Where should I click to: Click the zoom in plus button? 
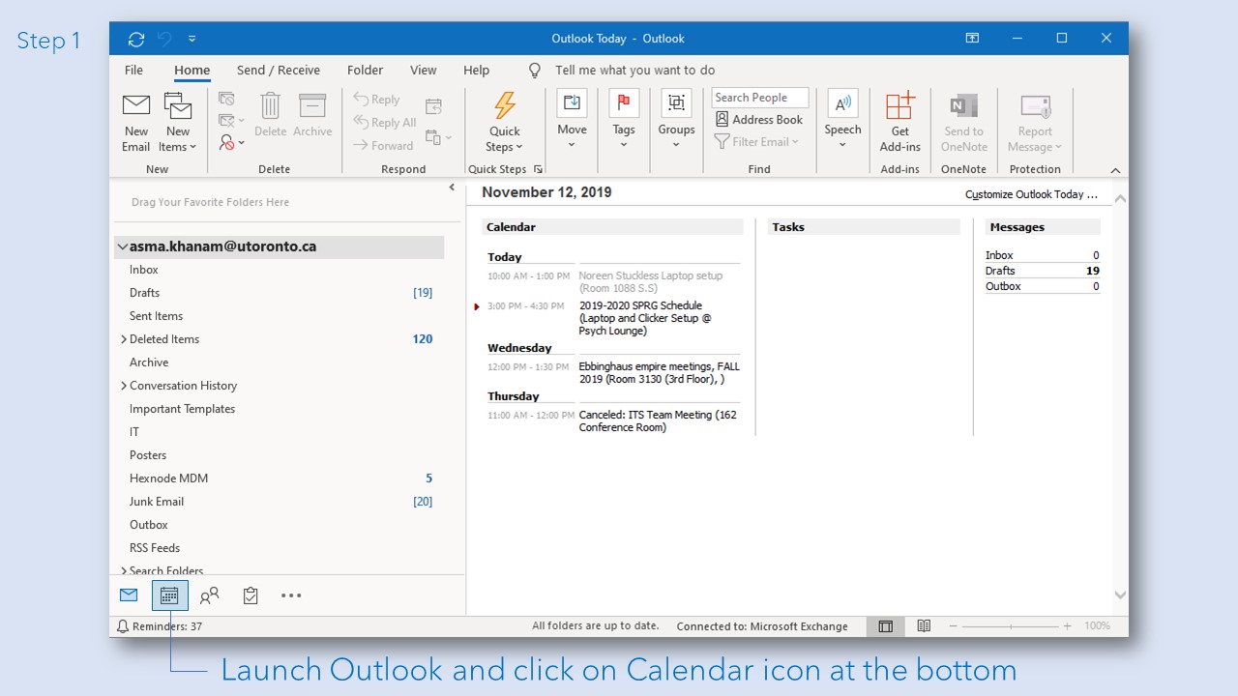point(1068,626)
